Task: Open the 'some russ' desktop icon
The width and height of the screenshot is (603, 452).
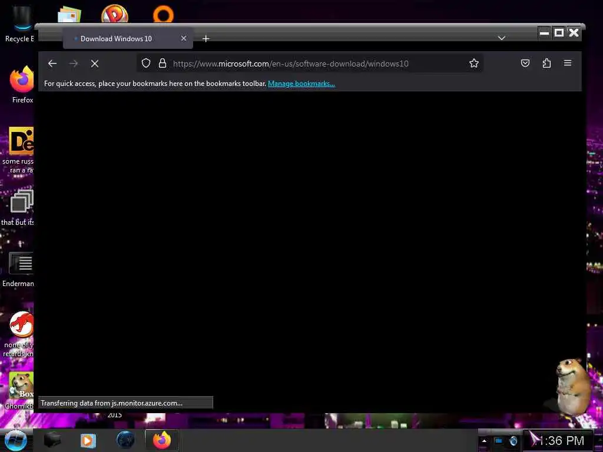Action: click(x=18, y=151)
